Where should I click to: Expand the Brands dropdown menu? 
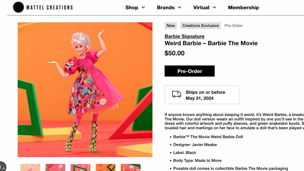(169, 8)
